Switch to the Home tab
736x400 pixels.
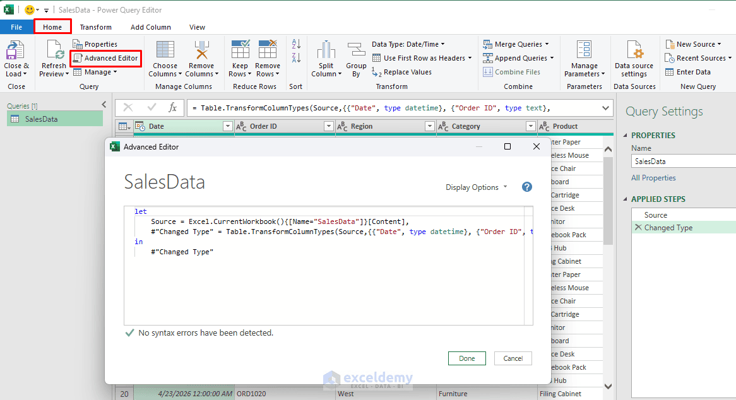tap(52, 27)
